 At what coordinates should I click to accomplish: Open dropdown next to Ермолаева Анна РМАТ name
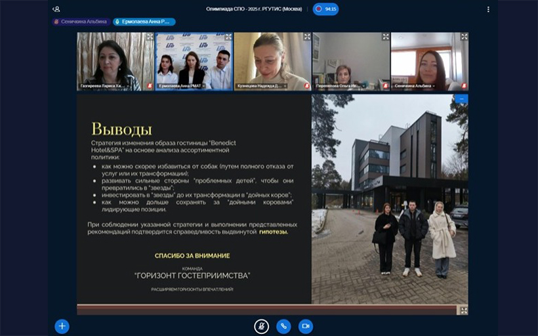(x=204, y=86)
